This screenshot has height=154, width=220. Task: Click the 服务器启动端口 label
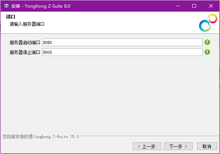click(25, 42)
